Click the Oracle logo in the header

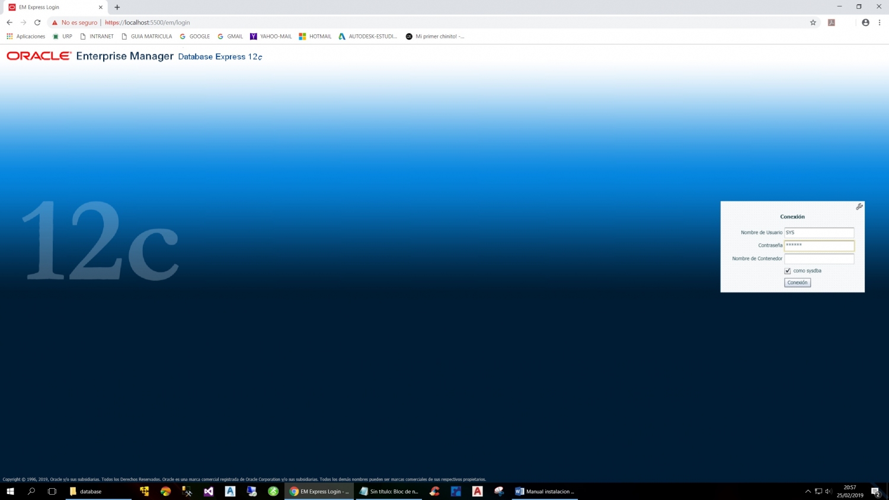(x=39, y=56)
